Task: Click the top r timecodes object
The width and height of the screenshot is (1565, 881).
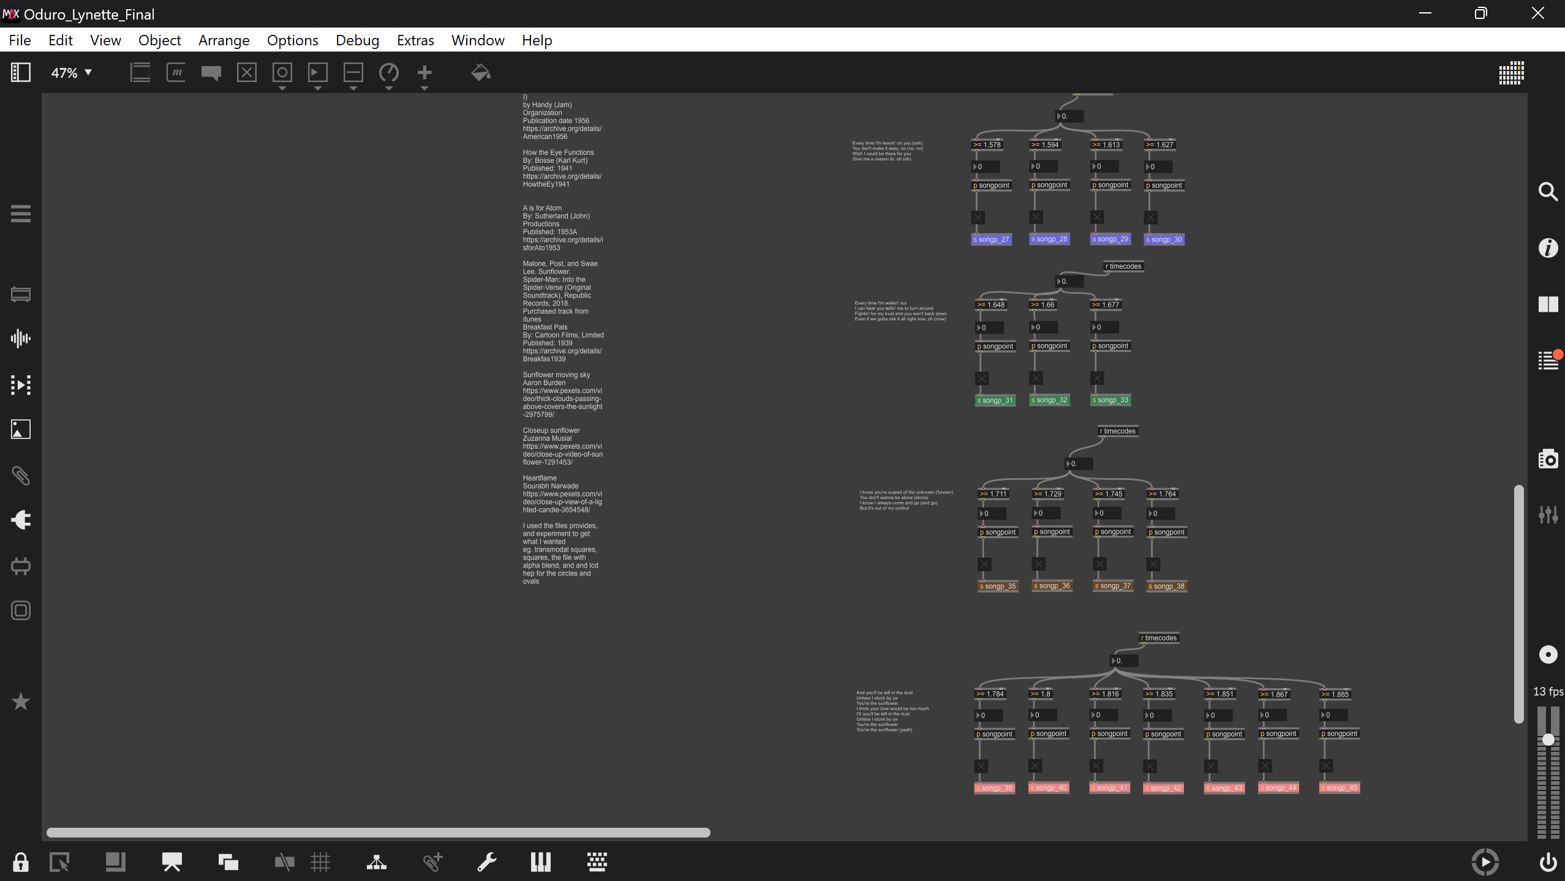Action: [1123, 266]
